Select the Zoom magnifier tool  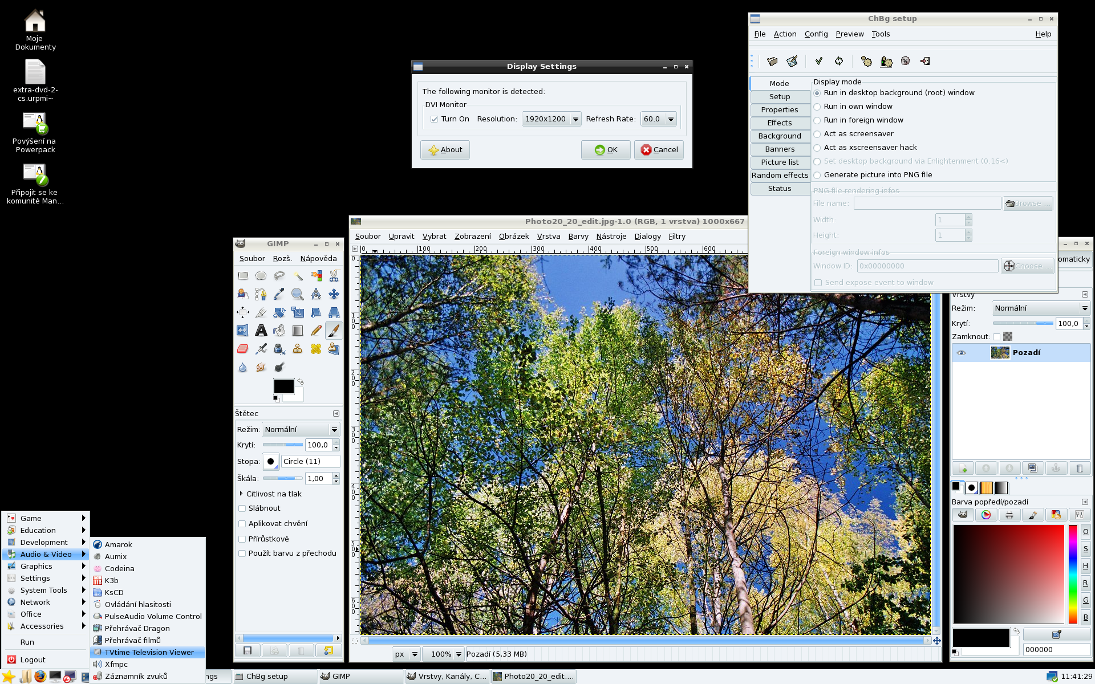coord(298,294)
